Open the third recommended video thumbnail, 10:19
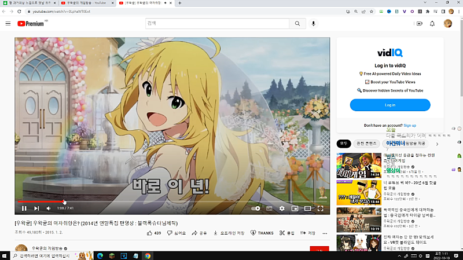463x260 pixels. click(359, 220)
